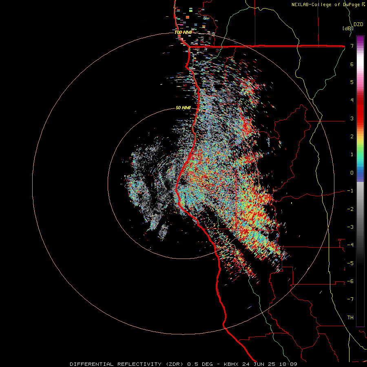Click the 5 dB legend tick label
Image resolution: width=367 pixels, height=367 pixels.
click(352, 82)
